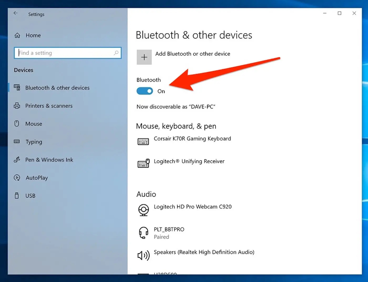368x282 pixels.
Task: Click the plus icon to add device
Action: (144, 57)
